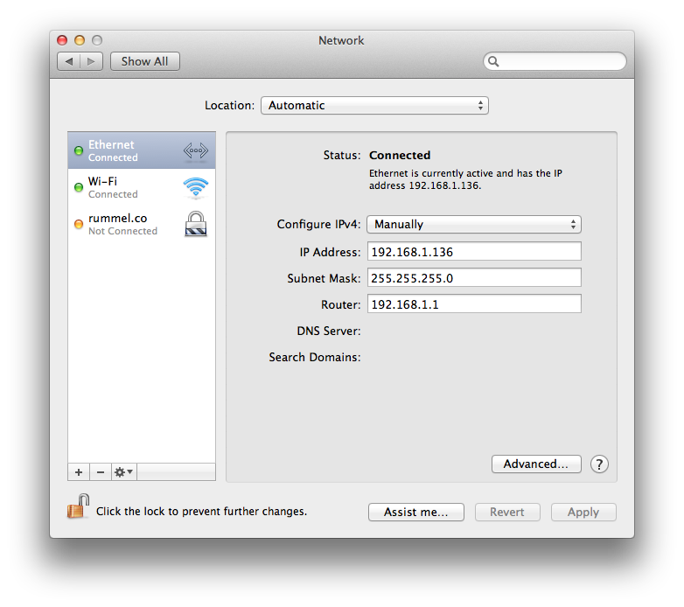Viewport: 684px width, 607px height.
Task: Minimize the Network window with yellow button
Action: pyautogui.click(x=80, y=40)
